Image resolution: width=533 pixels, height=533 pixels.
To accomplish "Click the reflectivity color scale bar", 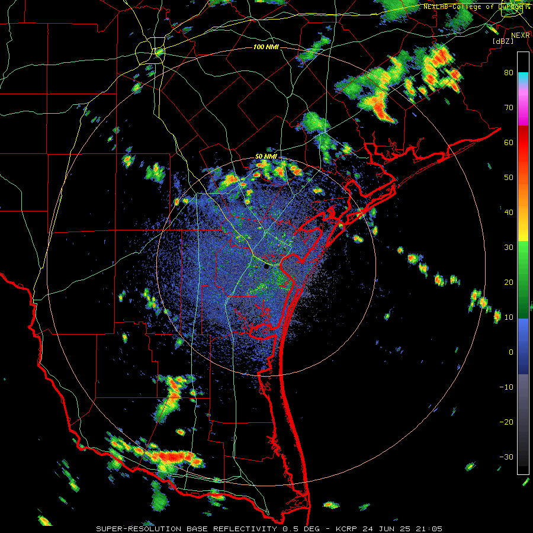I will click(x=523, y=263).
